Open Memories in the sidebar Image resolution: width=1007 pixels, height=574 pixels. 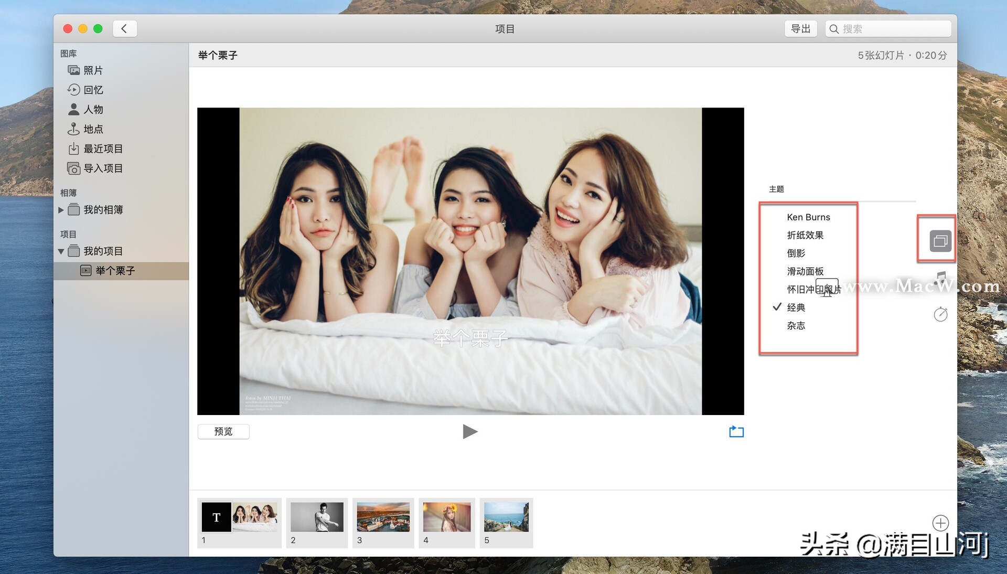(x=93, y=90)
